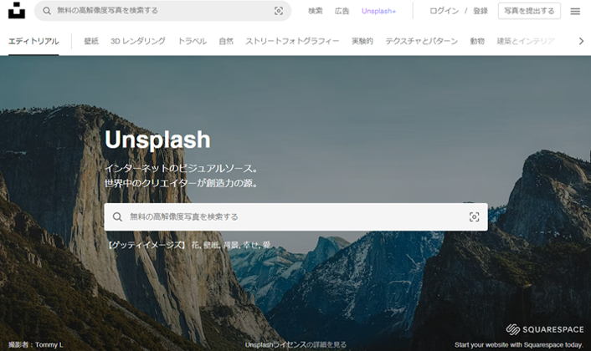Open the hamburger menu icon
The width and height of the screenshot is (591, 351).
tap(575, 12)
